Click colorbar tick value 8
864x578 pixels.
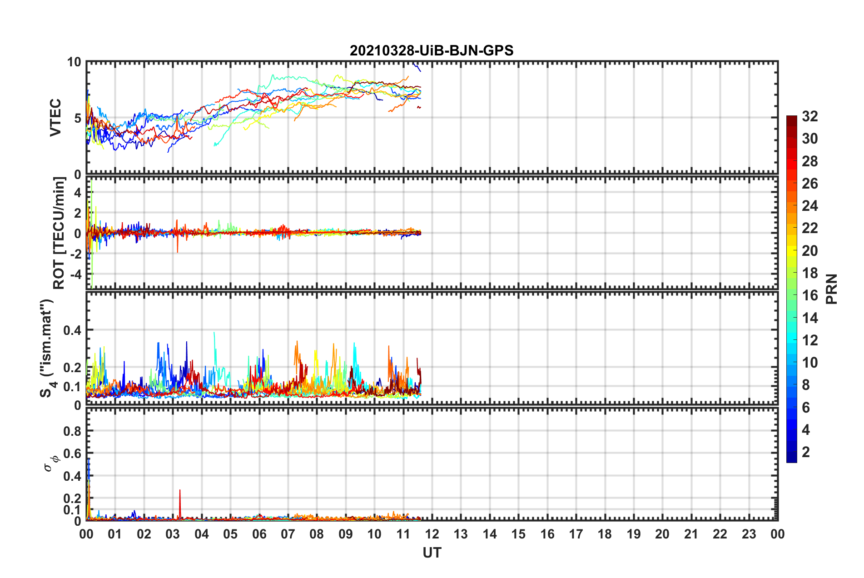coord(806,385)
